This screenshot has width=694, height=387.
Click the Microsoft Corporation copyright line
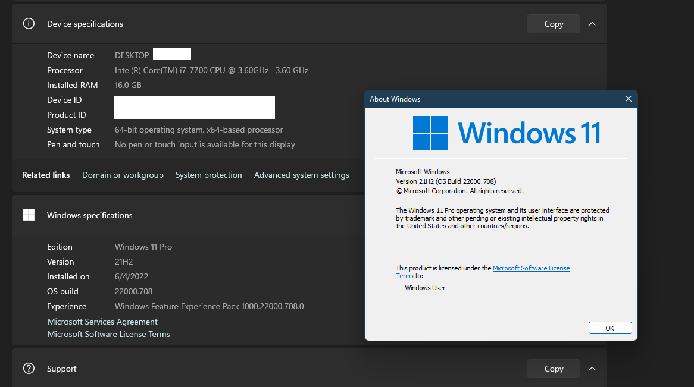pos(459,191)
